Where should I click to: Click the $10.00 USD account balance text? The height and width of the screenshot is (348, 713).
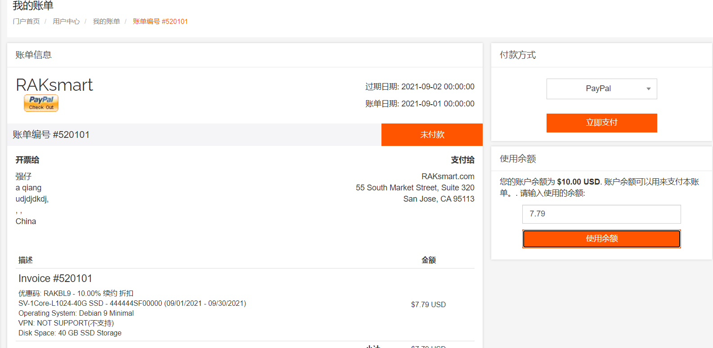578,182
